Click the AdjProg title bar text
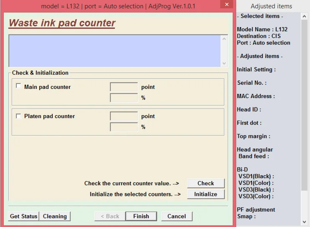This screenshot has width=310, height=227. pos(118,6)
